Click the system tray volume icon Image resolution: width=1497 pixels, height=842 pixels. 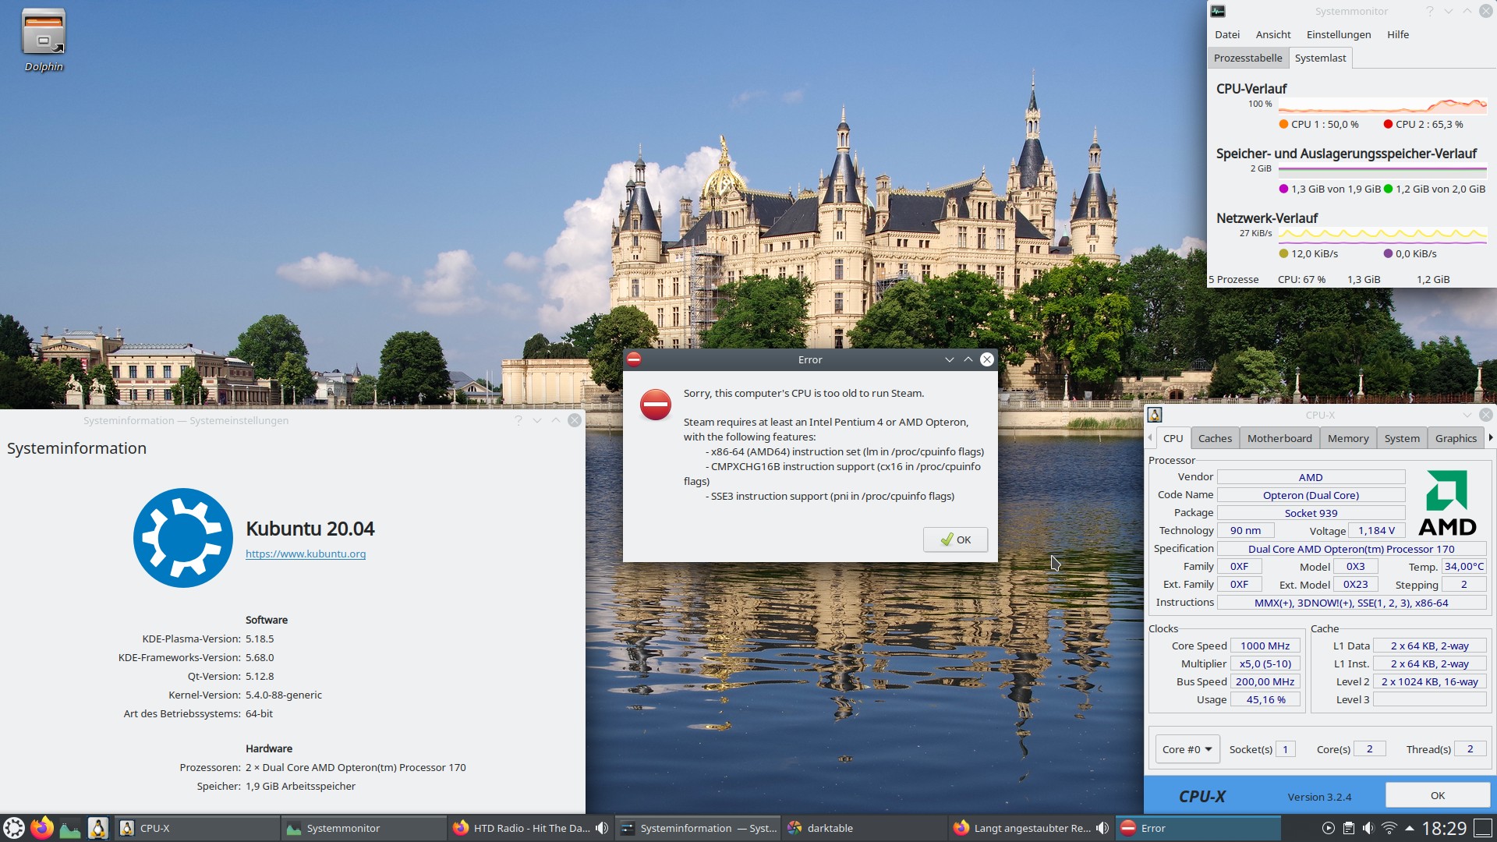tap(1368, 828)
